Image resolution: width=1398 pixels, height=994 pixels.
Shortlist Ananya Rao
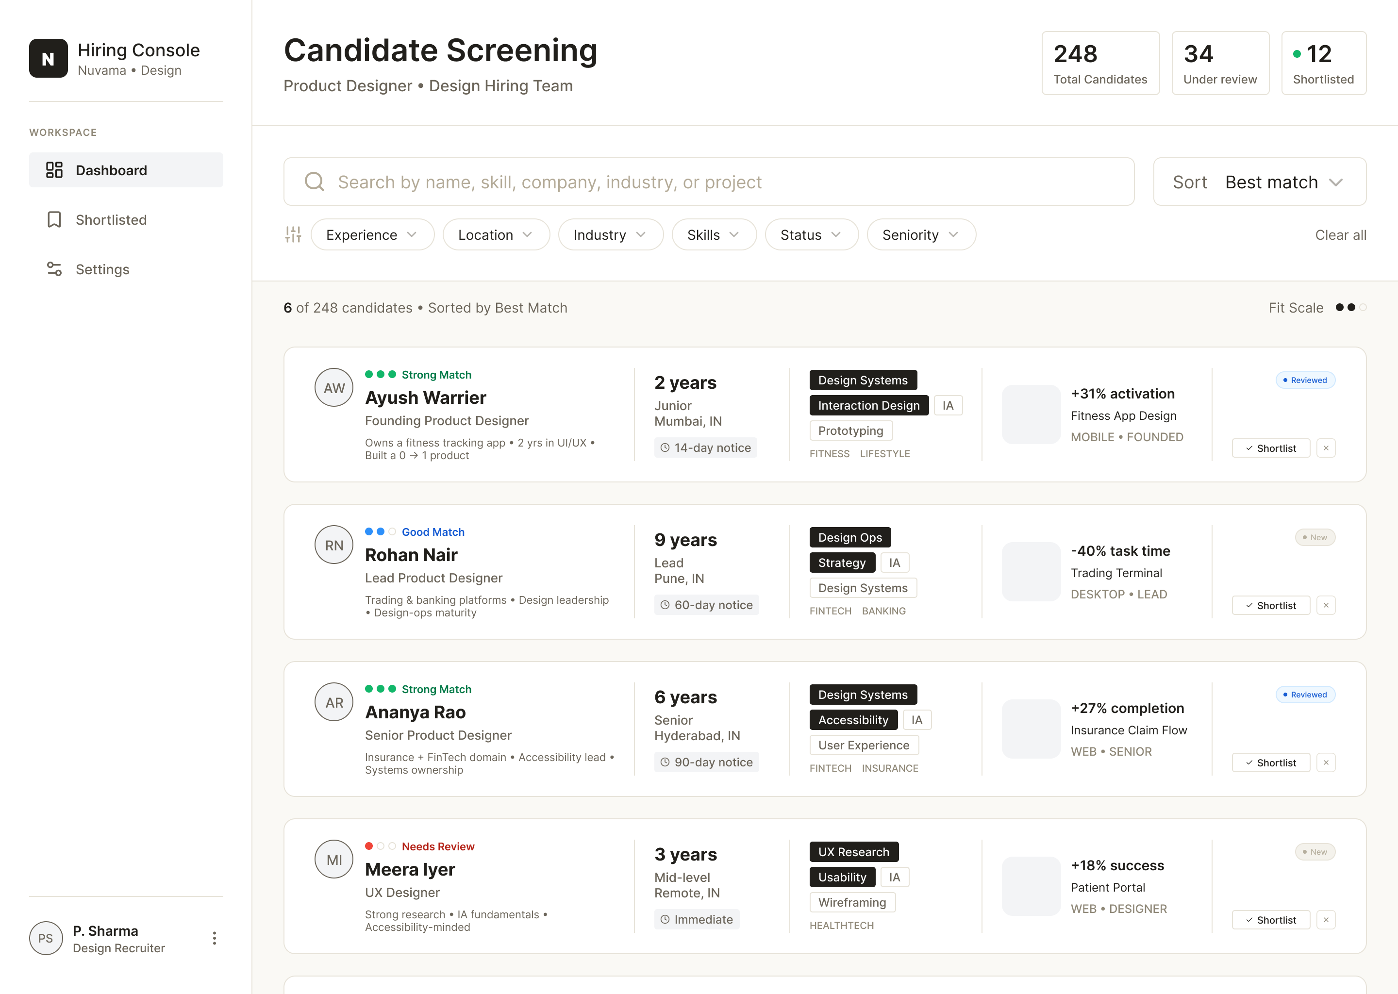pyautogui.click(x=1271, y=762)
